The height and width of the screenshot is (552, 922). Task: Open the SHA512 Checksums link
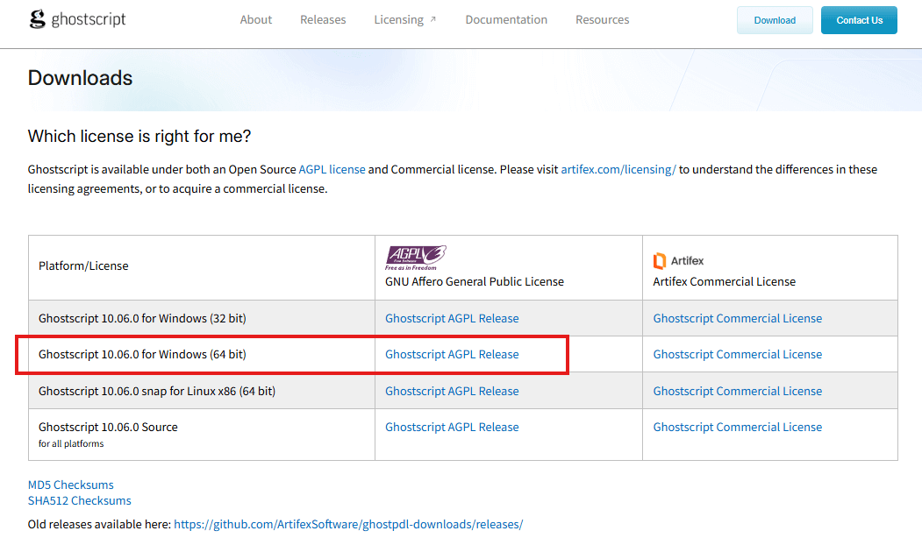pyautogui.click(x=79, y=501)
